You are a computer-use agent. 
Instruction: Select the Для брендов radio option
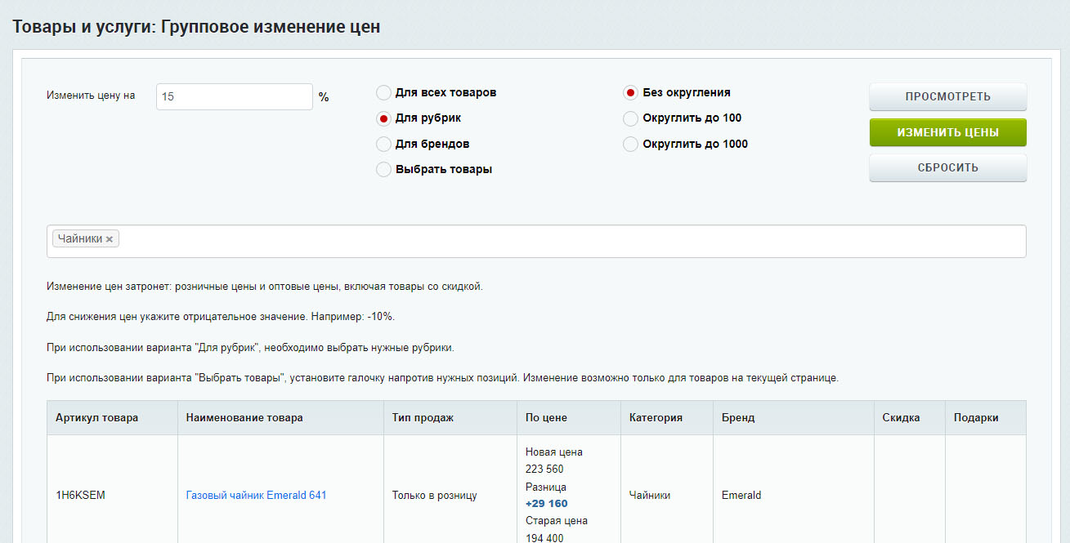tap(383, 145)
